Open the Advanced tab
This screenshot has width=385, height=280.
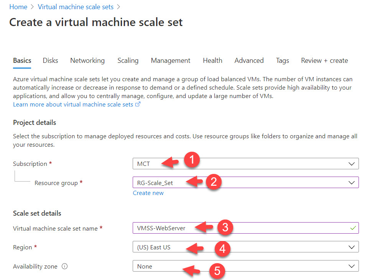[x=249, y=61]
